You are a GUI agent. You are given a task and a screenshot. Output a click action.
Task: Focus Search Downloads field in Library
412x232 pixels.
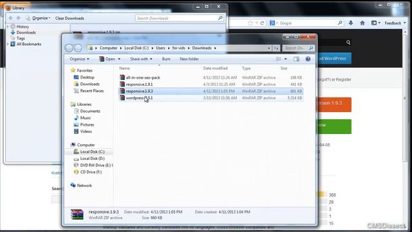(x=180, y=18)
